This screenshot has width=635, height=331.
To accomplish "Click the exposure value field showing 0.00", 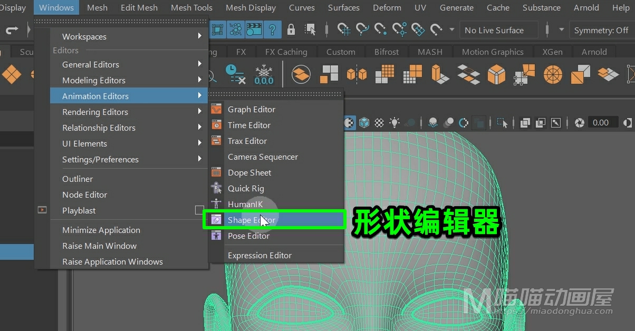I will [603, 123].
